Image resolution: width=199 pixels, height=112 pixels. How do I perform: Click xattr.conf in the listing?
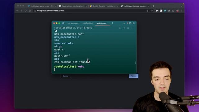pyautogui.click(x=62, y=56)
